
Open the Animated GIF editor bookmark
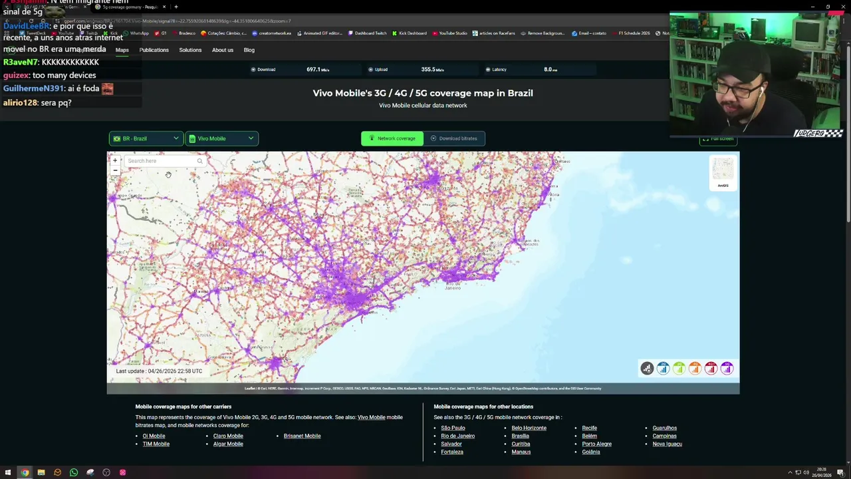[320, 33]
